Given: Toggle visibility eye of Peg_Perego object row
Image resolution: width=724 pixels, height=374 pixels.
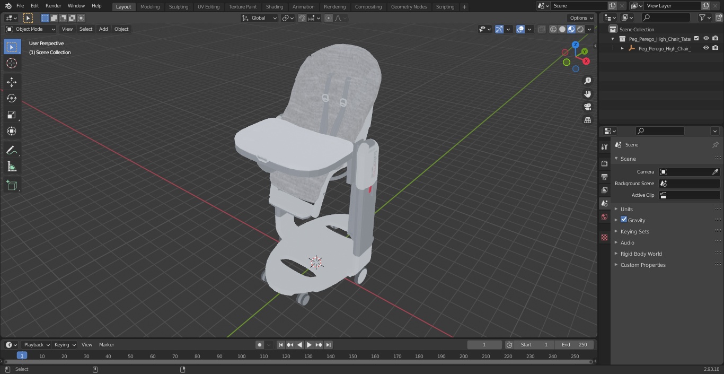Looking at the screenshot, I should (x=706, y=48).
